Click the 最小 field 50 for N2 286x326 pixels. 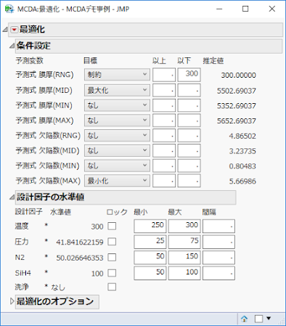click(x=150, y=258)
